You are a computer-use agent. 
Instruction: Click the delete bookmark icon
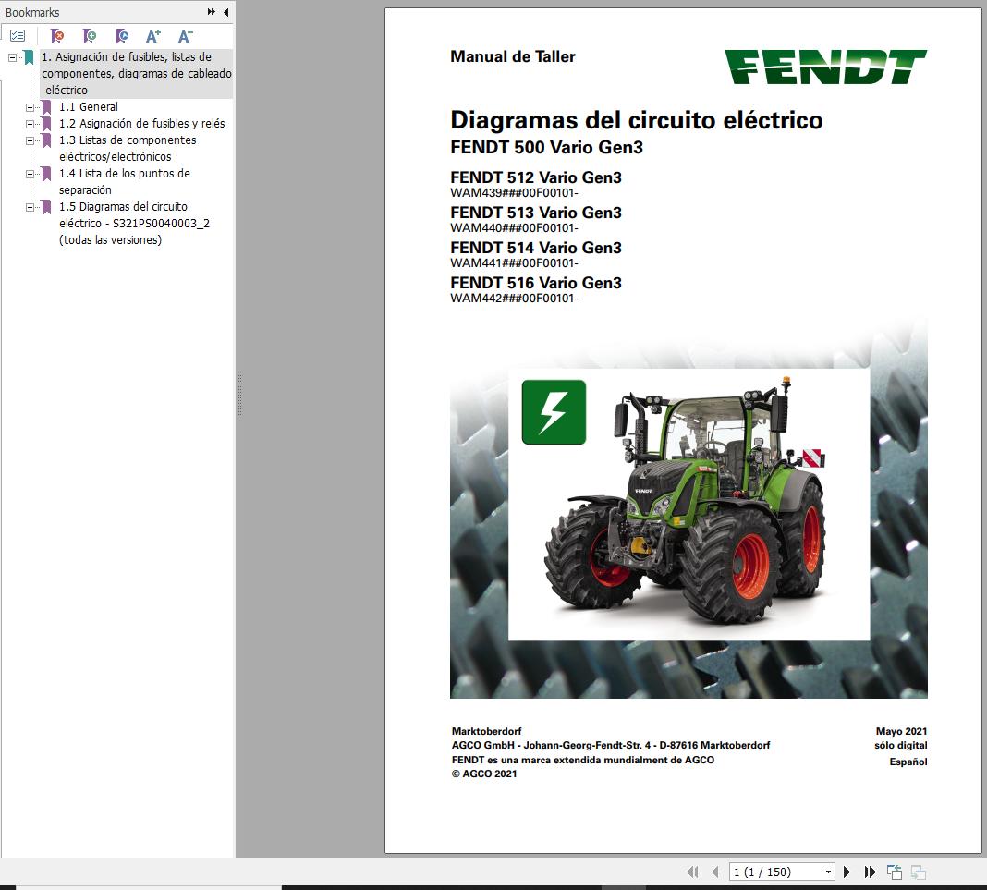pos(57,37)
